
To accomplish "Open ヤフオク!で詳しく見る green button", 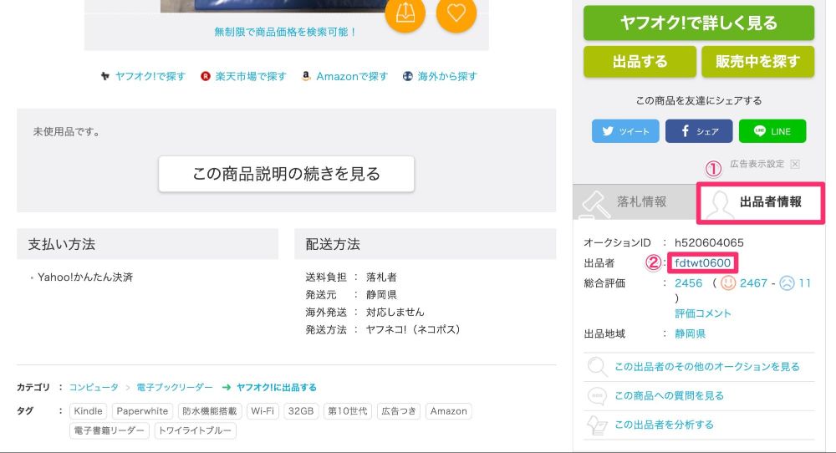I will [x=698, y=23].
